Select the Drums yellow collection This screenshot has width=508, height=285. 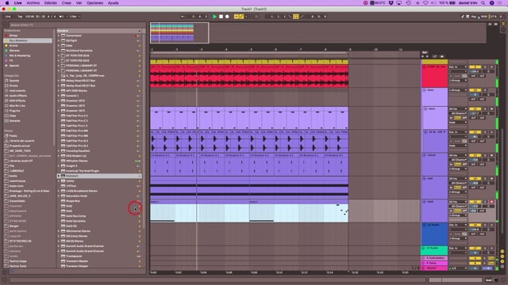coord(13,46)
